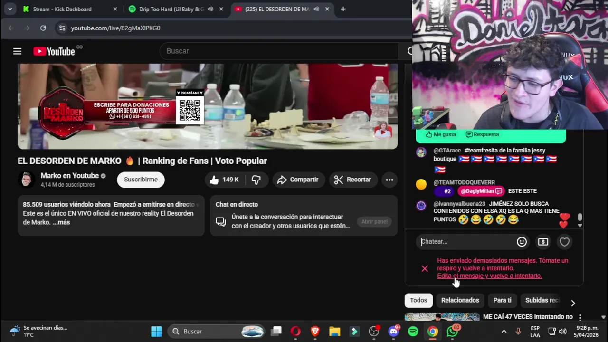Show hidden system tray icons chevron
The width and height of the screenshot is (608, 342).
click(504, 332)
